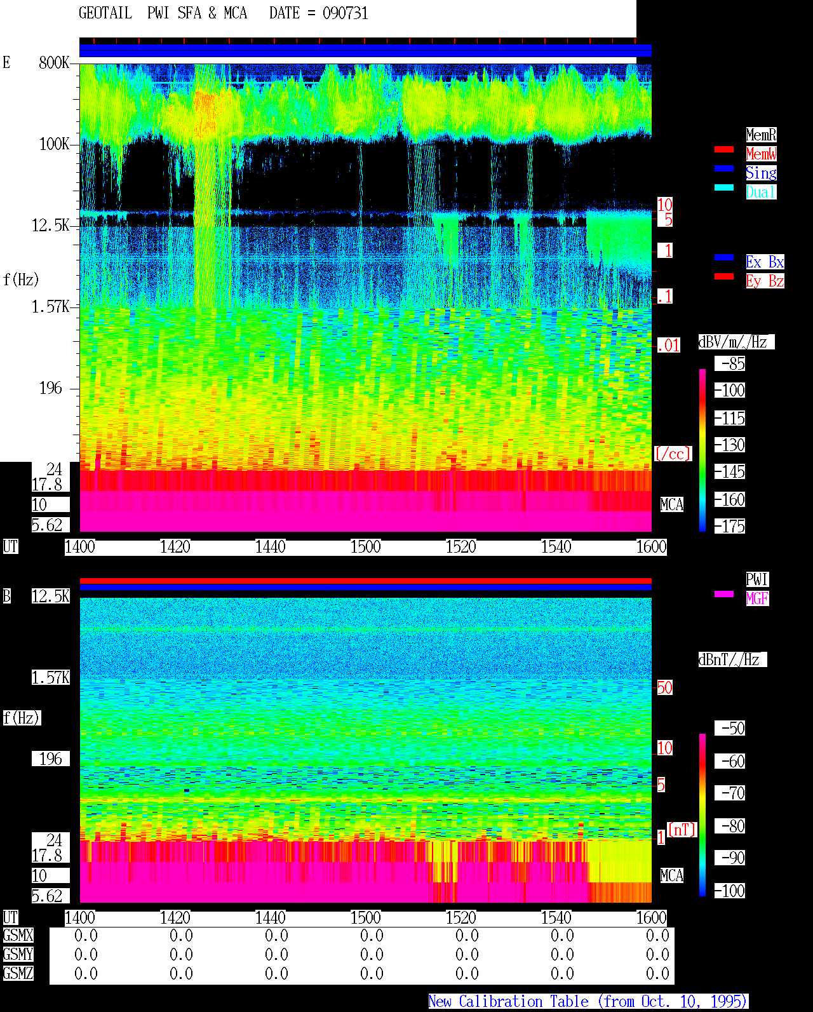The height and width of the screenshot is (1012, 813).
Task: Click the MemR legend label
Action: (x=761, y=135)
